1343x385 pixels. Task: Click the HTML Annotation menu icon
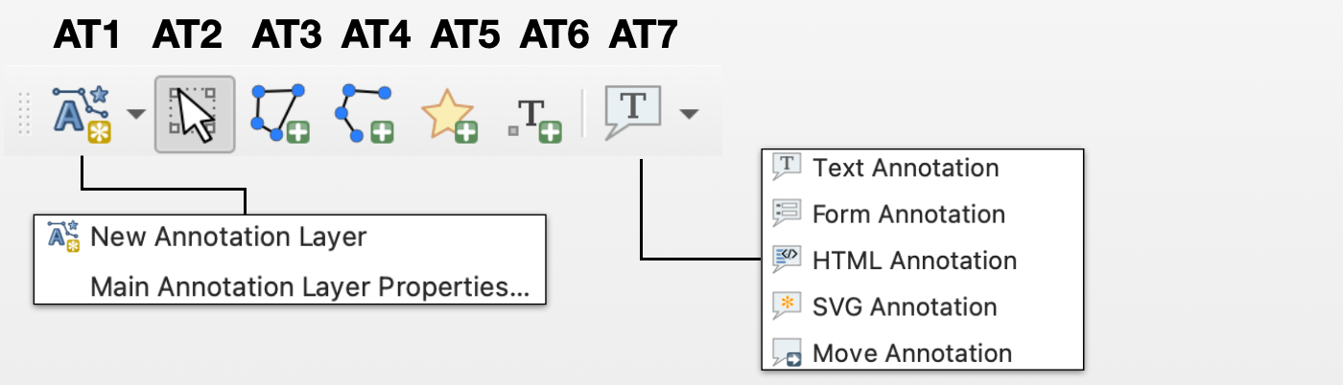click(x=787, y=260)
